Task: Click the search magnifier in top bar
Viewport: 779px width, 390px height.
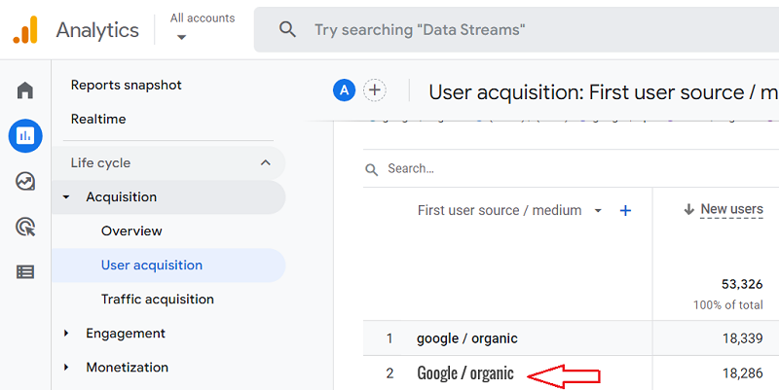Action: pos(287,30)
